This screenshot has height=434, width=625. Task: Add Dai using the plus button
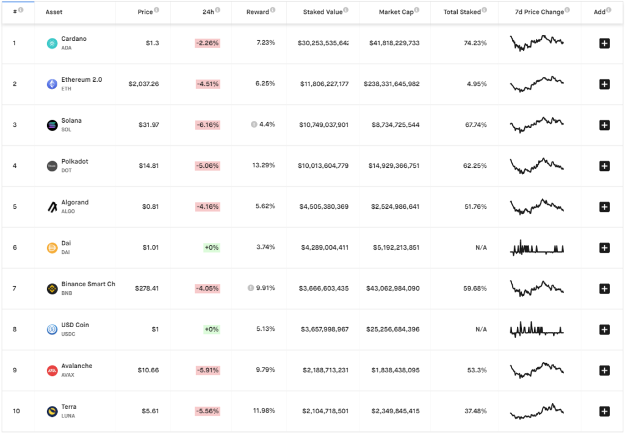[x=604, y=248]
